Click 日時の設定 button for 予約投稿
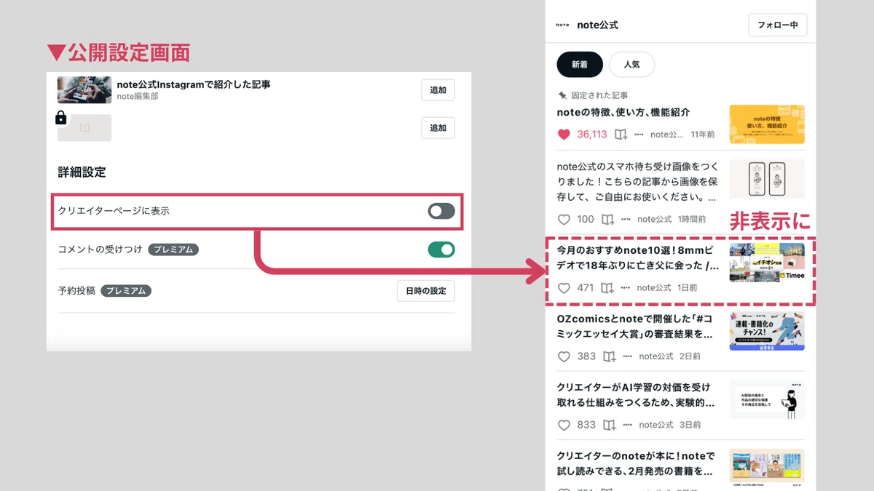Image resolution: width=874 pixels, height=491 pixels. pyautogui.click(x=426, y=291)
